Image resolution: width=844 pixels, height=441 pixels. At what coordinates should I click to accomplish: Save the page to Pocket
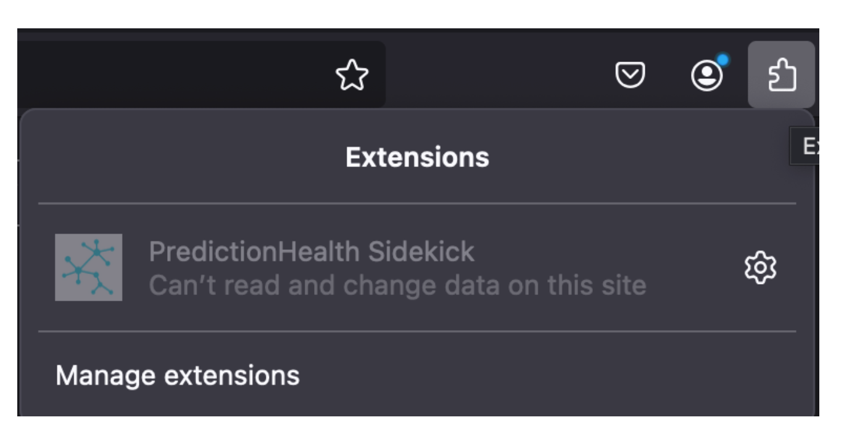click(631, 76)
